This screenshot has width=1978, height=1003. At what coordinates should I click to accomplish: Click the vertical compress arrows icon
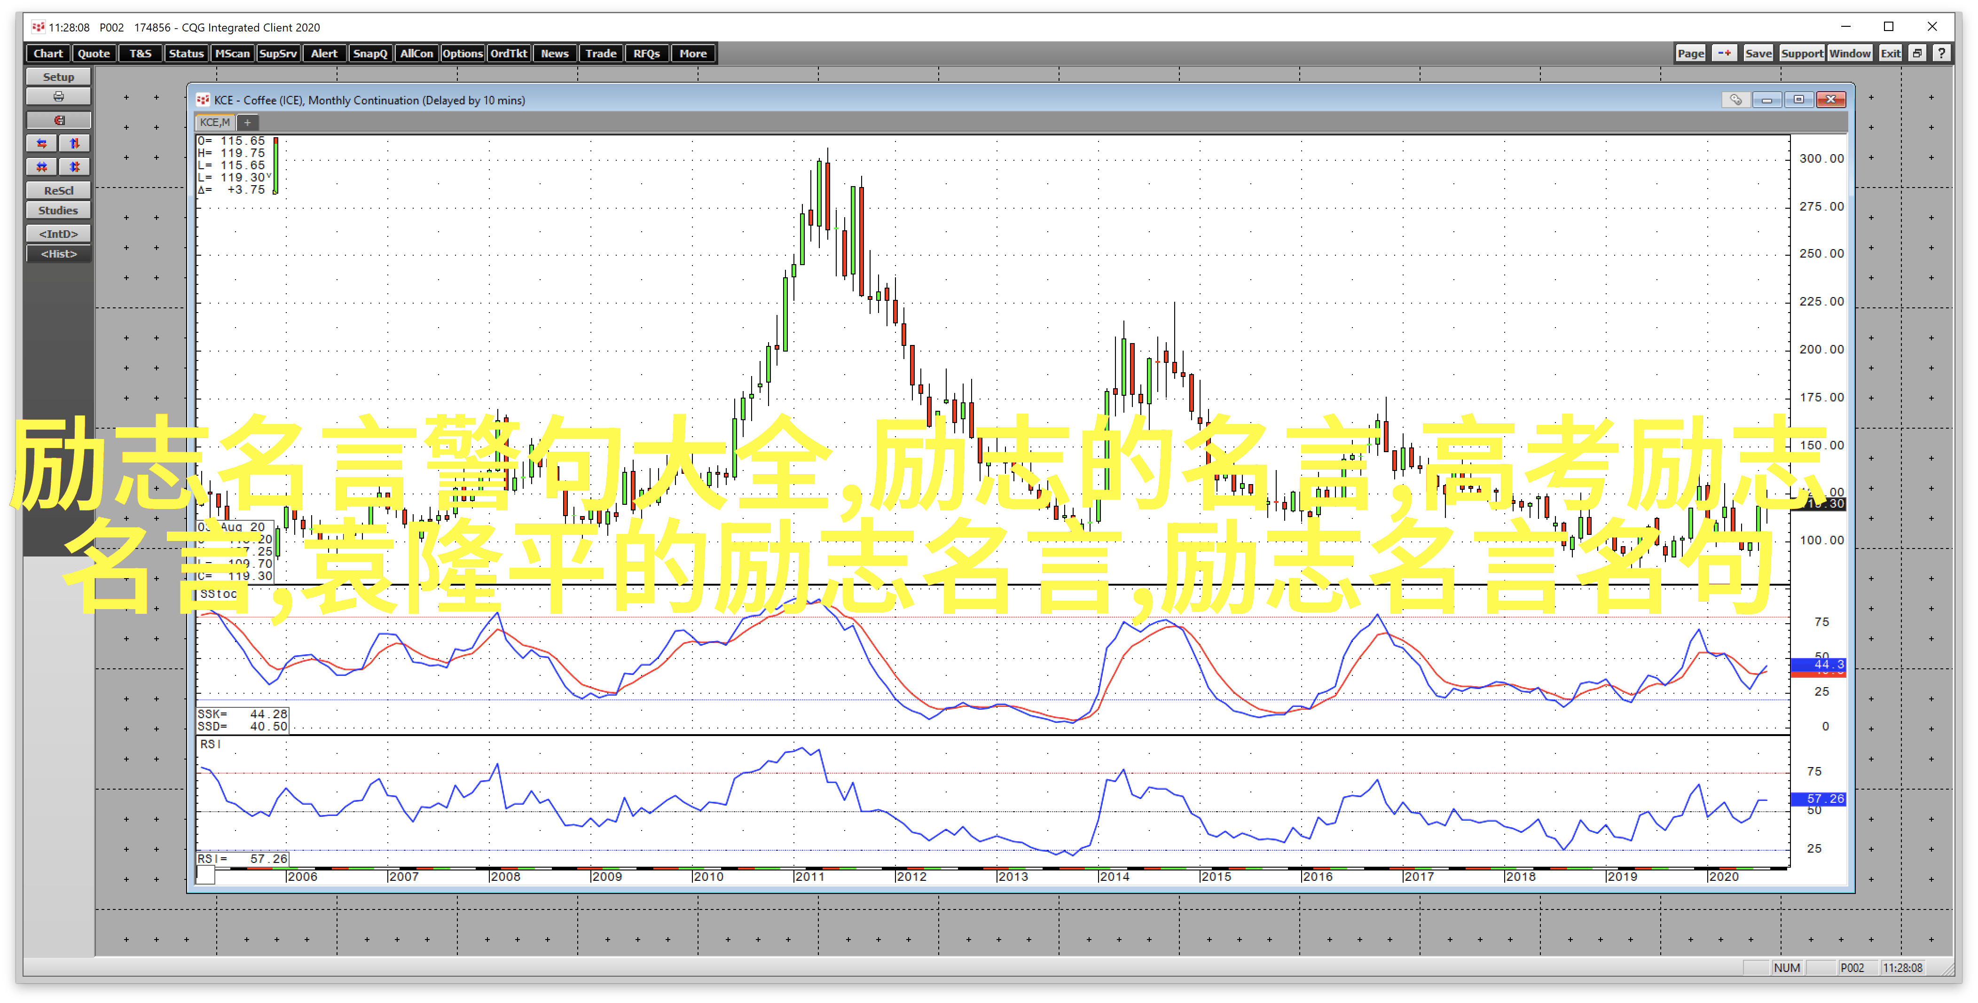(x=74, y=167)
